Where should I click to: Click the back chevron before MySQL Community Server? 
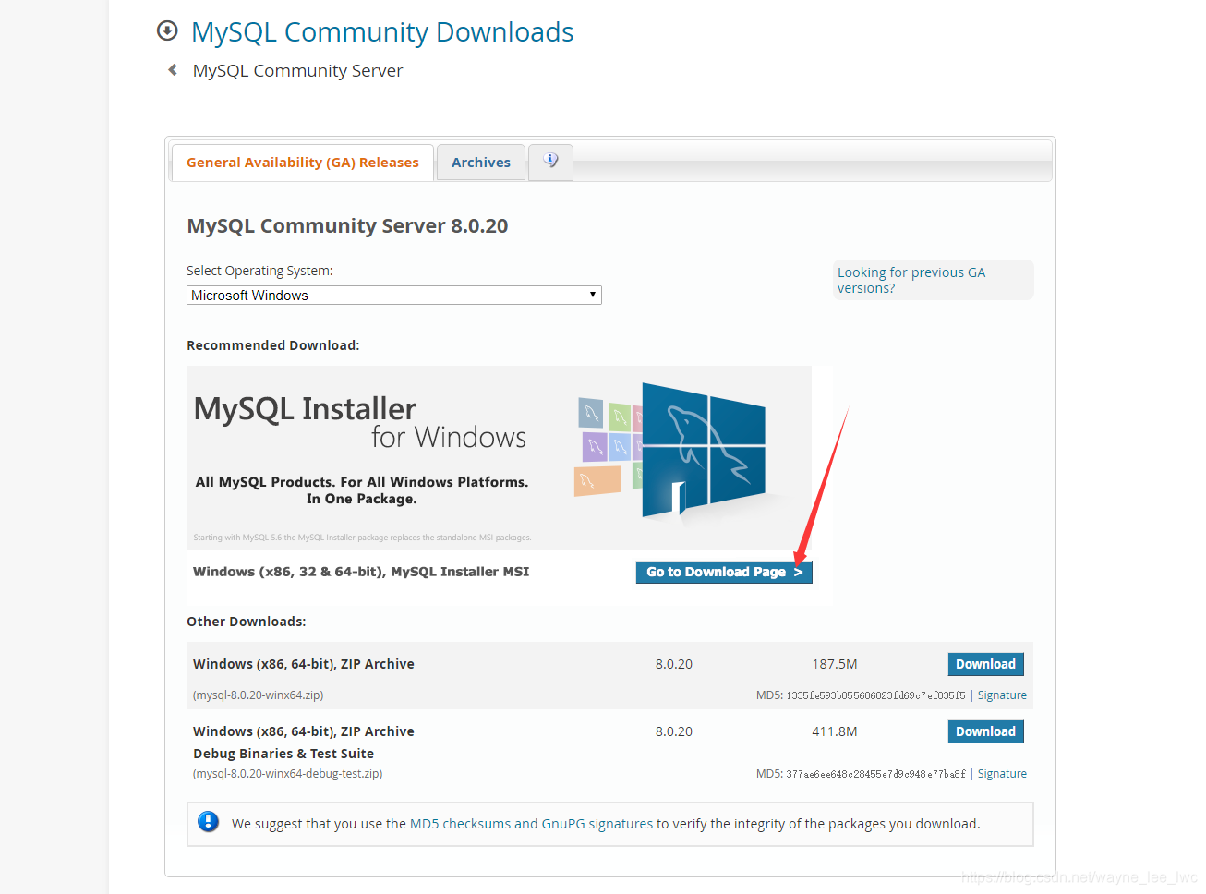pos(173,70)
